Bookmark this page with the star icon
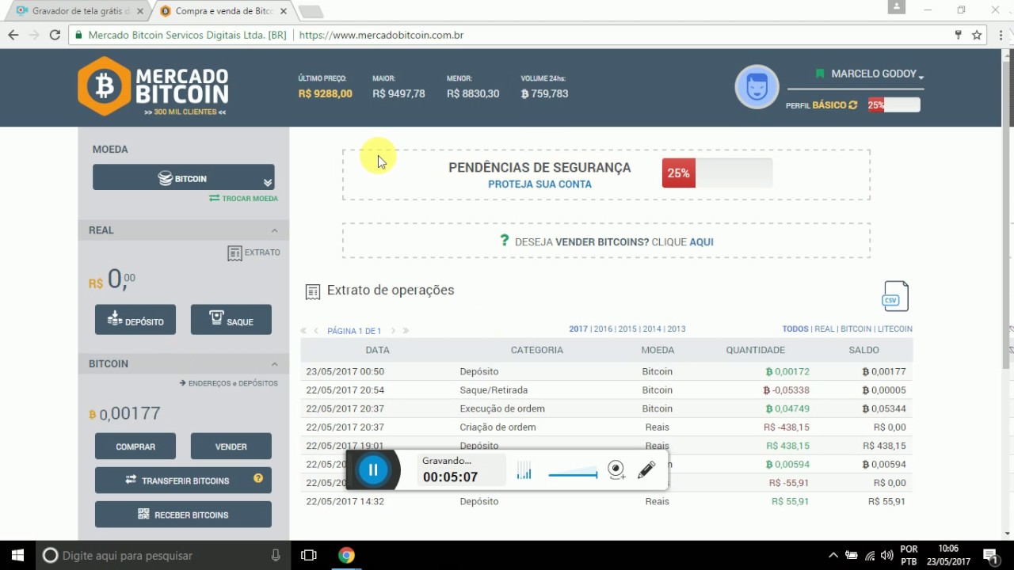The height and width of the screenshot is (570, 1014). (x=977, y=35)
